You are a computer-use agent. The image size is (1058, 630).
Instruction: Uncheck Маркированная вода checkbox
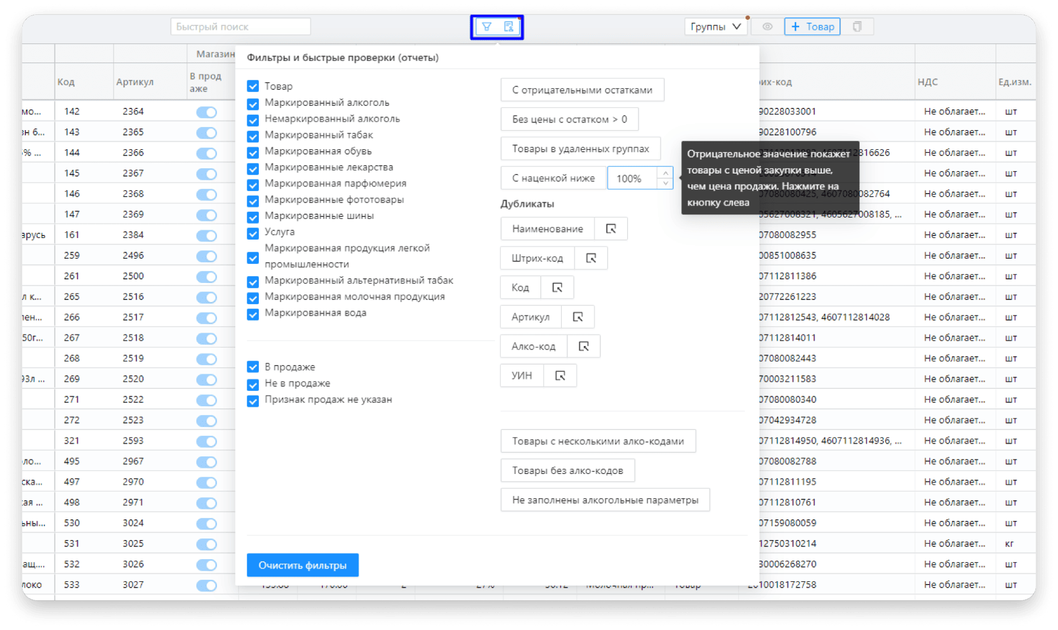(x=253, y=314)
